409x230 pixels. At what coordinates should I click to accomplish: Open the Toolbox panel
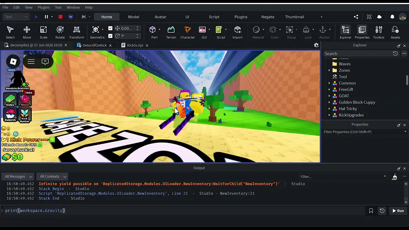(x=379, y=33)
